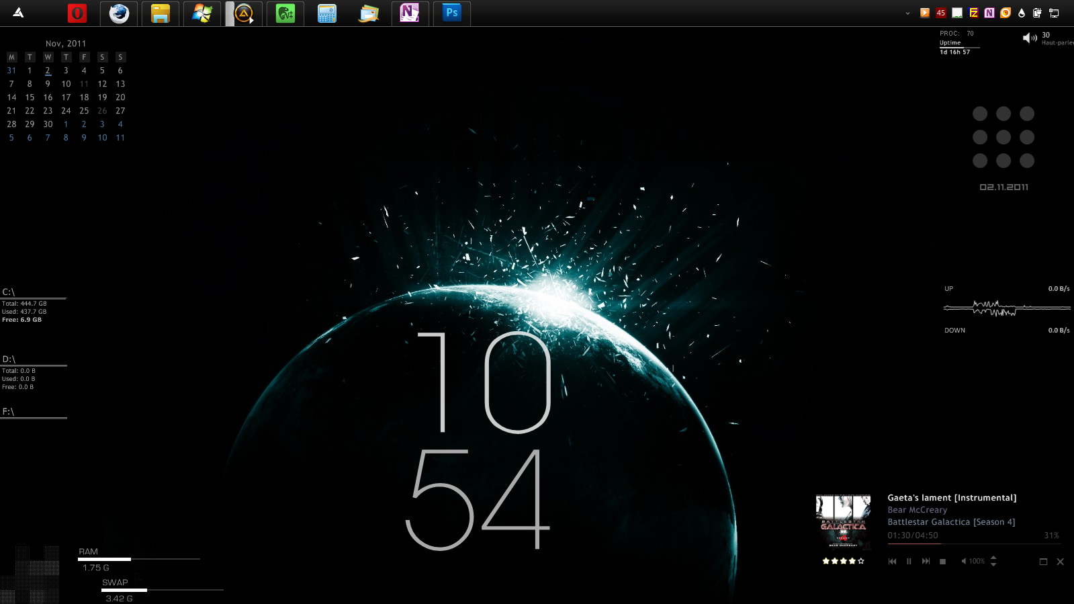
Task: Click the SWAP usage bar
Action: click(163, 590)
